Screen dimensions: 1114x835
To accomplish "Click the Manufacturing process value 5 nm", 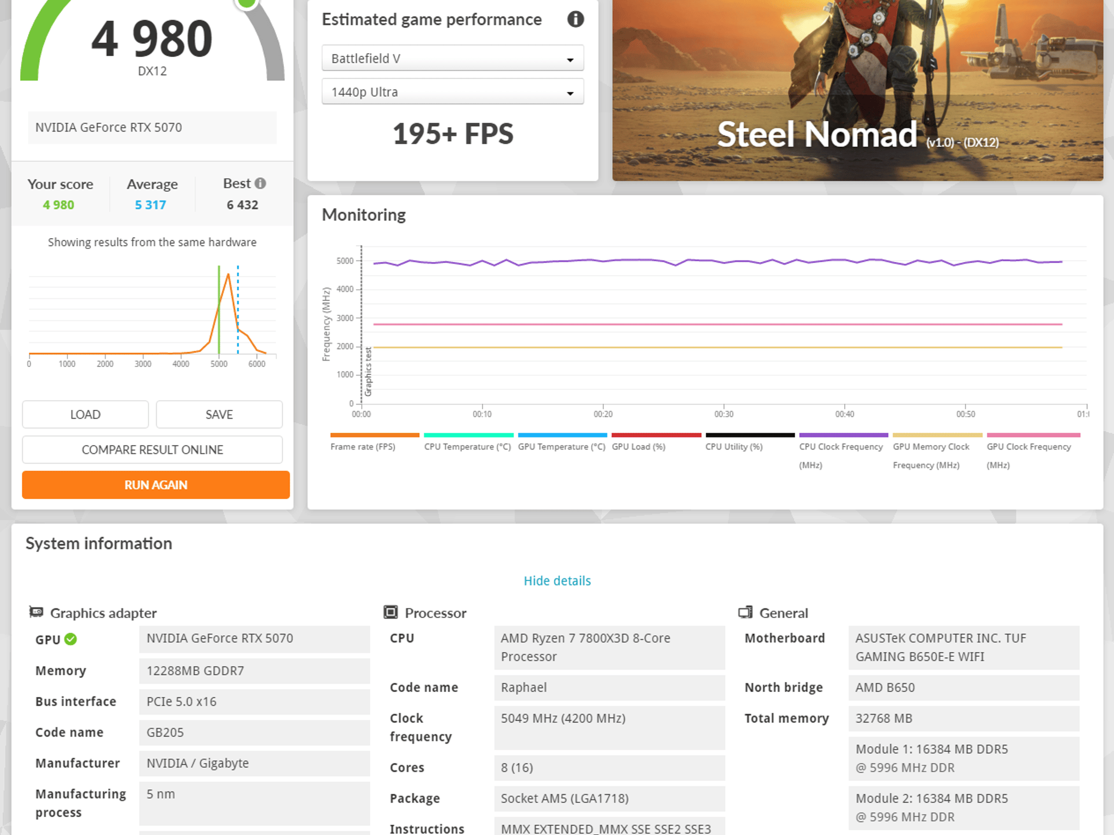I will 255,803.
